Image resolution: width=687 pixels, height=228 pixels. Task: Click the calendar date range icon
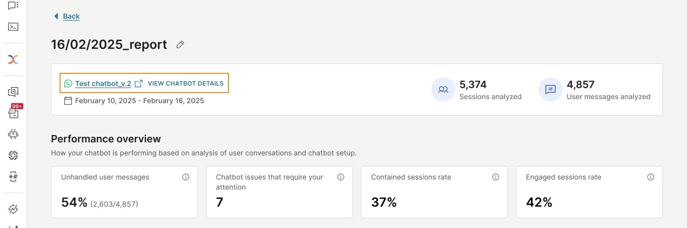68,101
